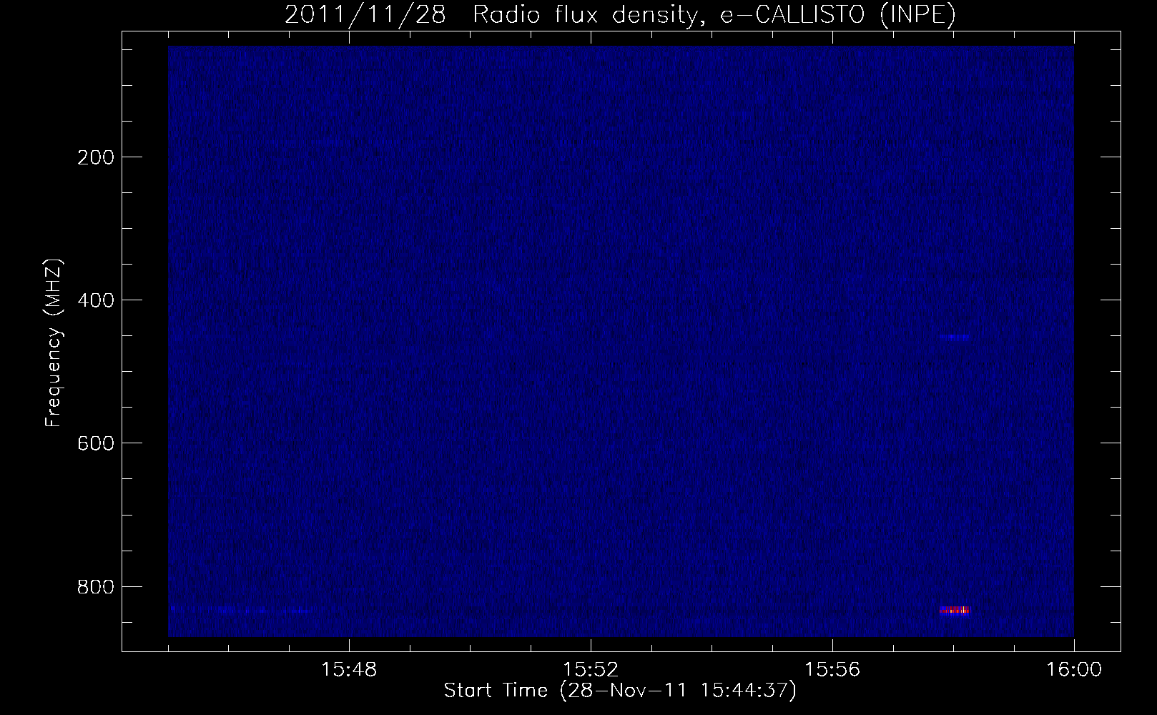Click the 15:52 time tick label

pos(591,670)
